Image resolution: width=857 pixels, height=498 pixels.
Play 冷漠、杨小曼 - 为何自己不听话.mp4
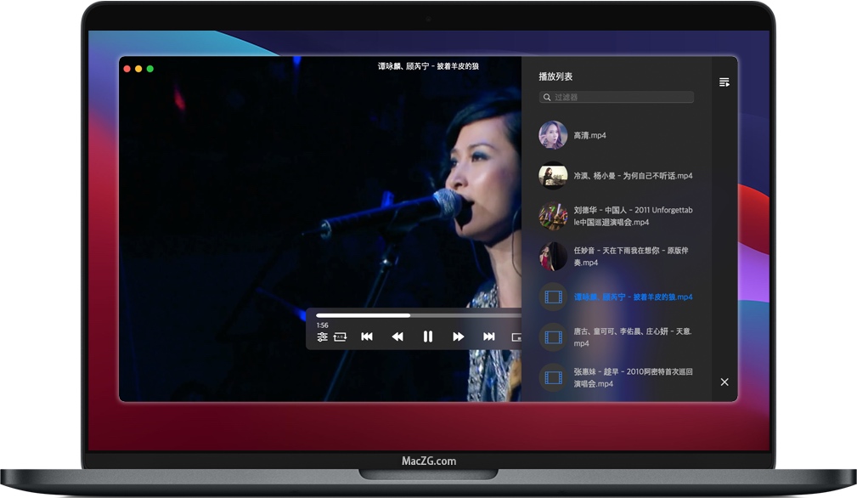tap(633, 175)
